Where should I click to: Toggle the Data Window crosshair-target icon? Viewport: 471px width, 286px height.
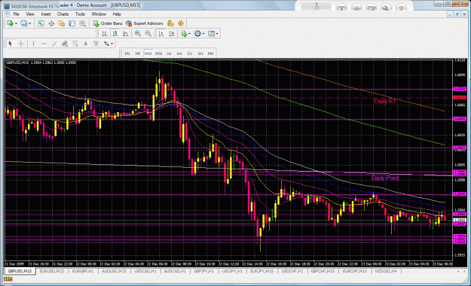coord(51,23)
